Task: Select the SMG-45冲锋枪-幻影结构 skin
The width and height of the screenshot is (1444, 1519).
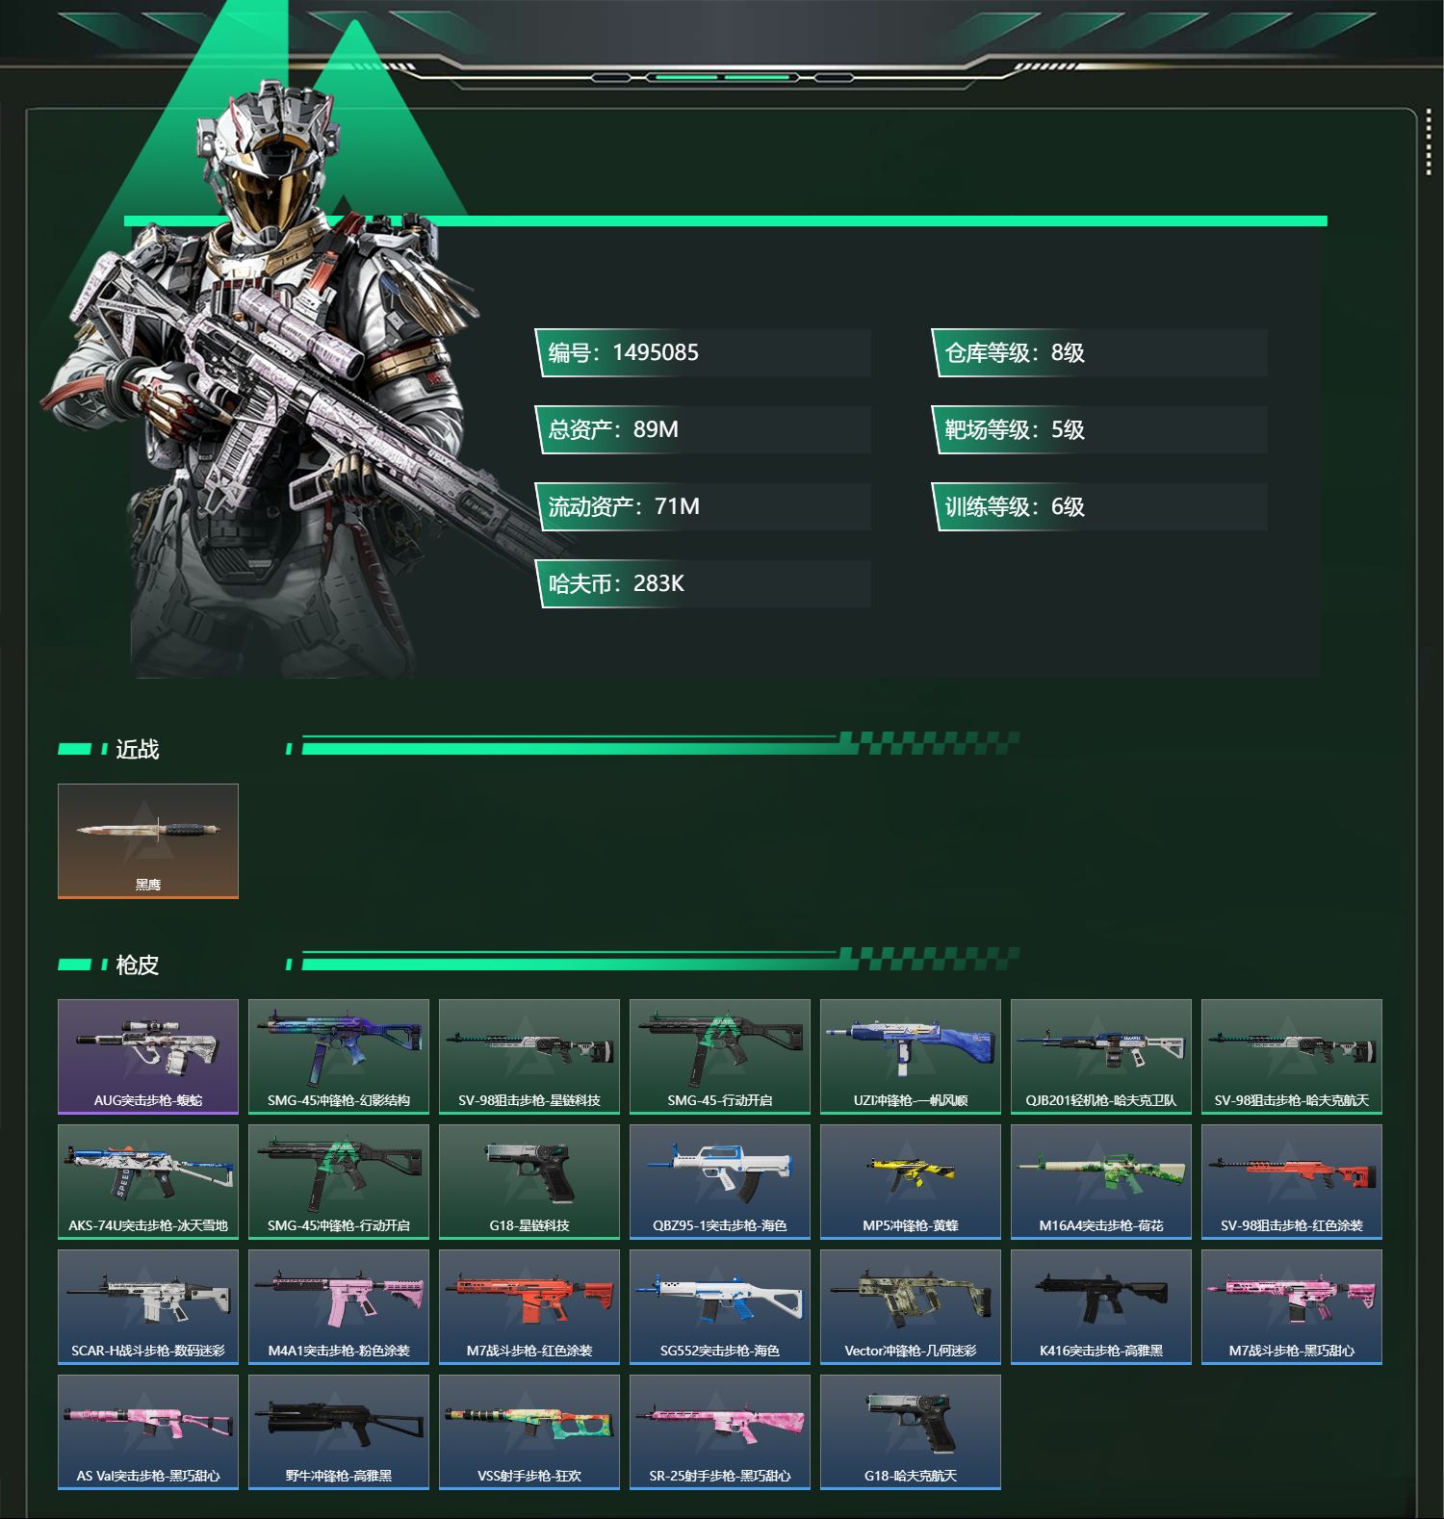Action: click(339, 1057)
